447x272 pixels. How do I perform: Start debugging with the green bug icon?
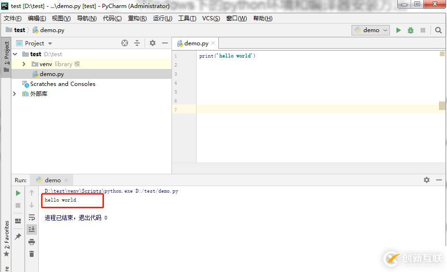411,30
